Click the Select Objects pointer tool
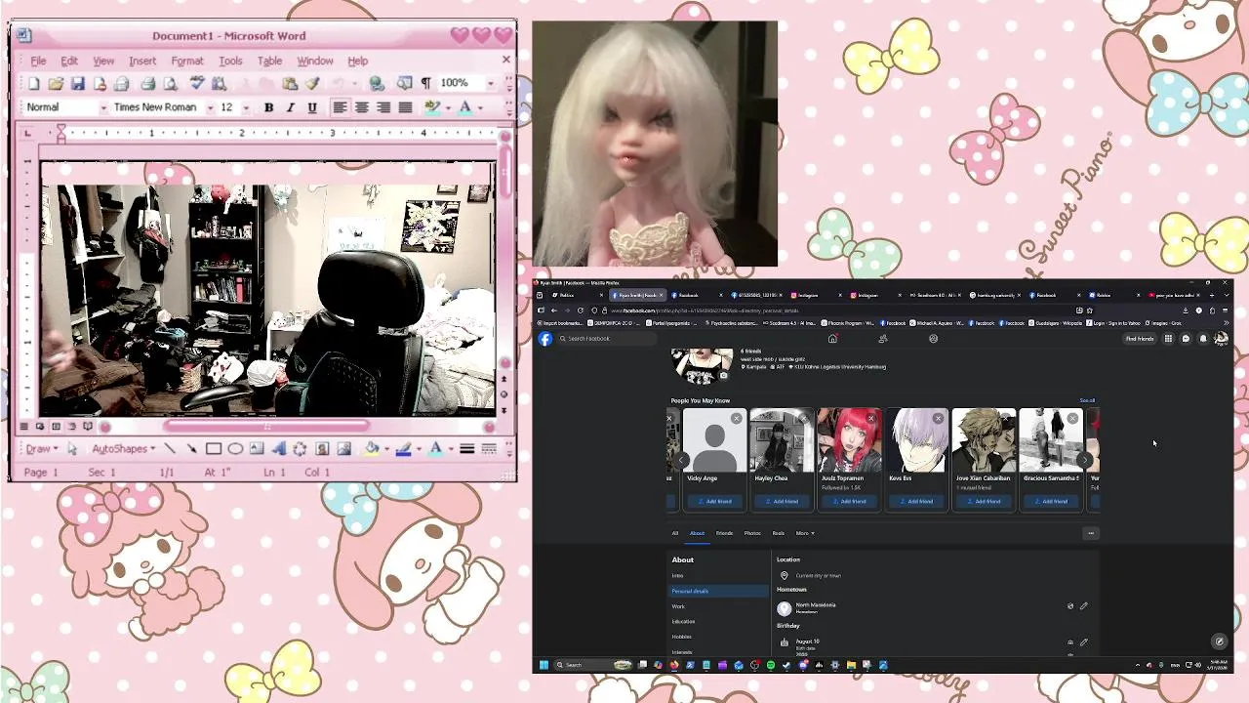Screen dimensions: 1249x703 (71, 449)
